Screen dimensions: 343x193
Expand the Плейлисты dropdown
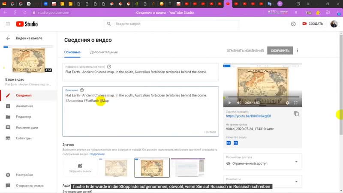pyautogui.click(x=296, y=181)
